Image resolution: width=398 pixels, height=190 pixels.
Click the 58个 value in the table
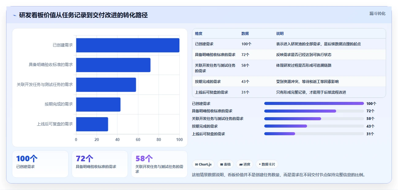coord(246,65)
